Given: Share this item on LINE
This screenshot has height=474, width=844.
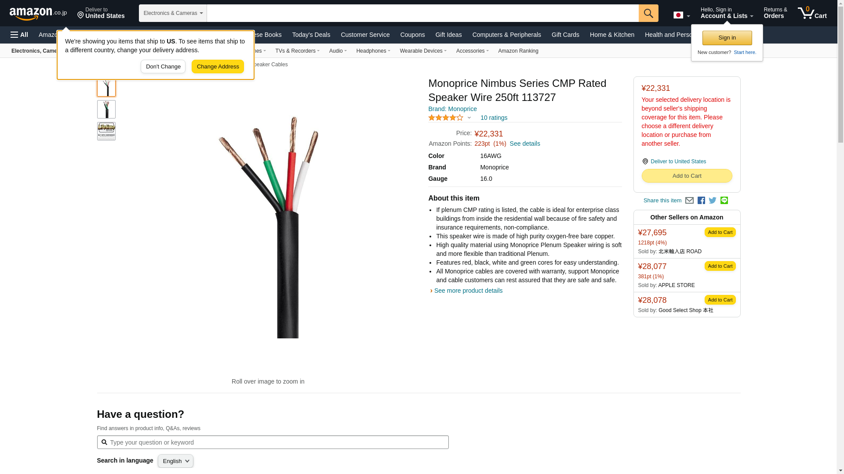Looking at the screenshot, I should pos(724,201).
